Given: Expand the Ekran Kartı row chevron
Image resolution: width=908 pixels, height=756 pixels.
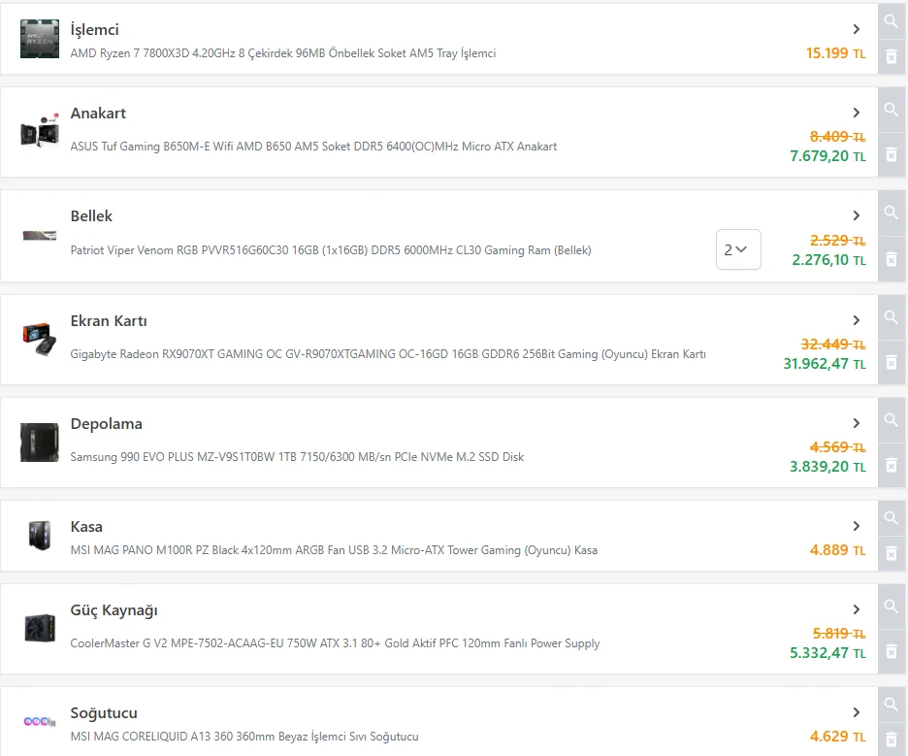Looking at the screenshot, I should click(857, 320).
